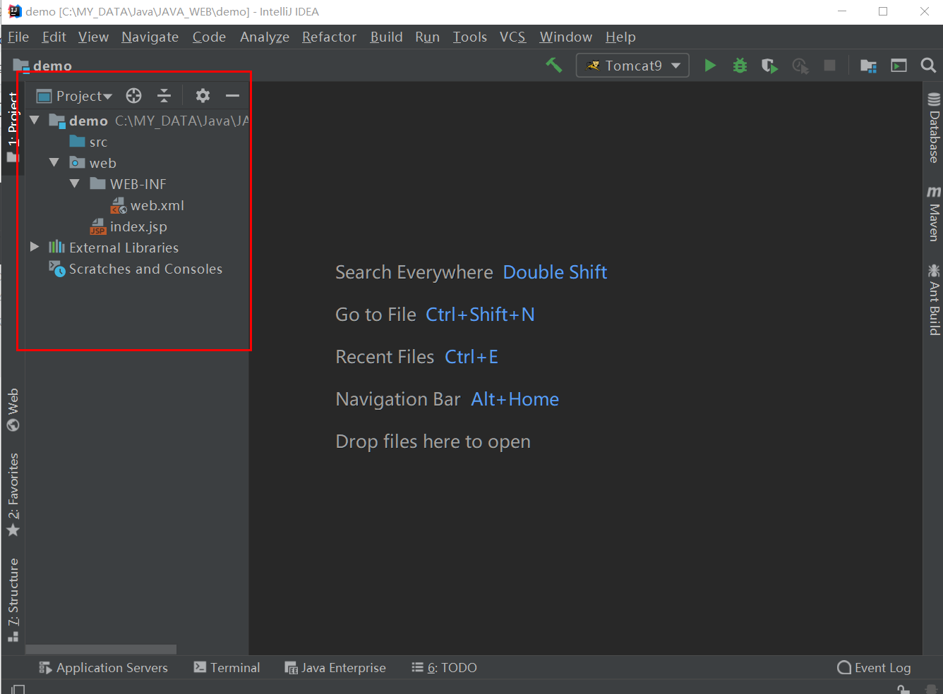Open the Analyze menu

265,37
